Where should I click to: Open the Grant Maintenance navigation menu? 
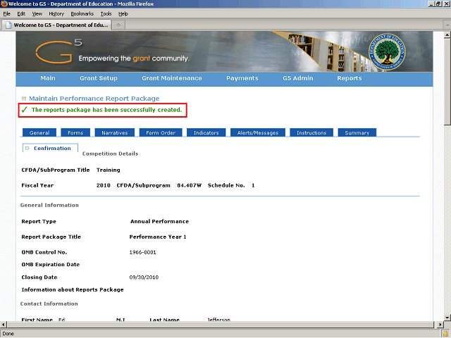click(x=172, y=78)
